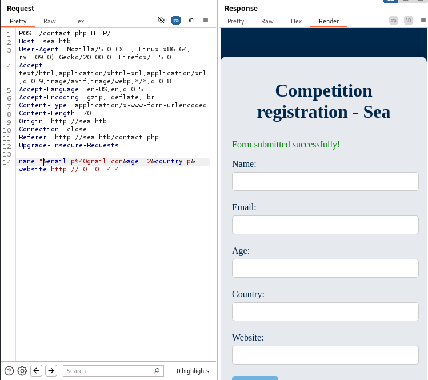The image size is (428, 380).
Task: Click 'Form submitted successfully!' message
Action: (286, 145)
